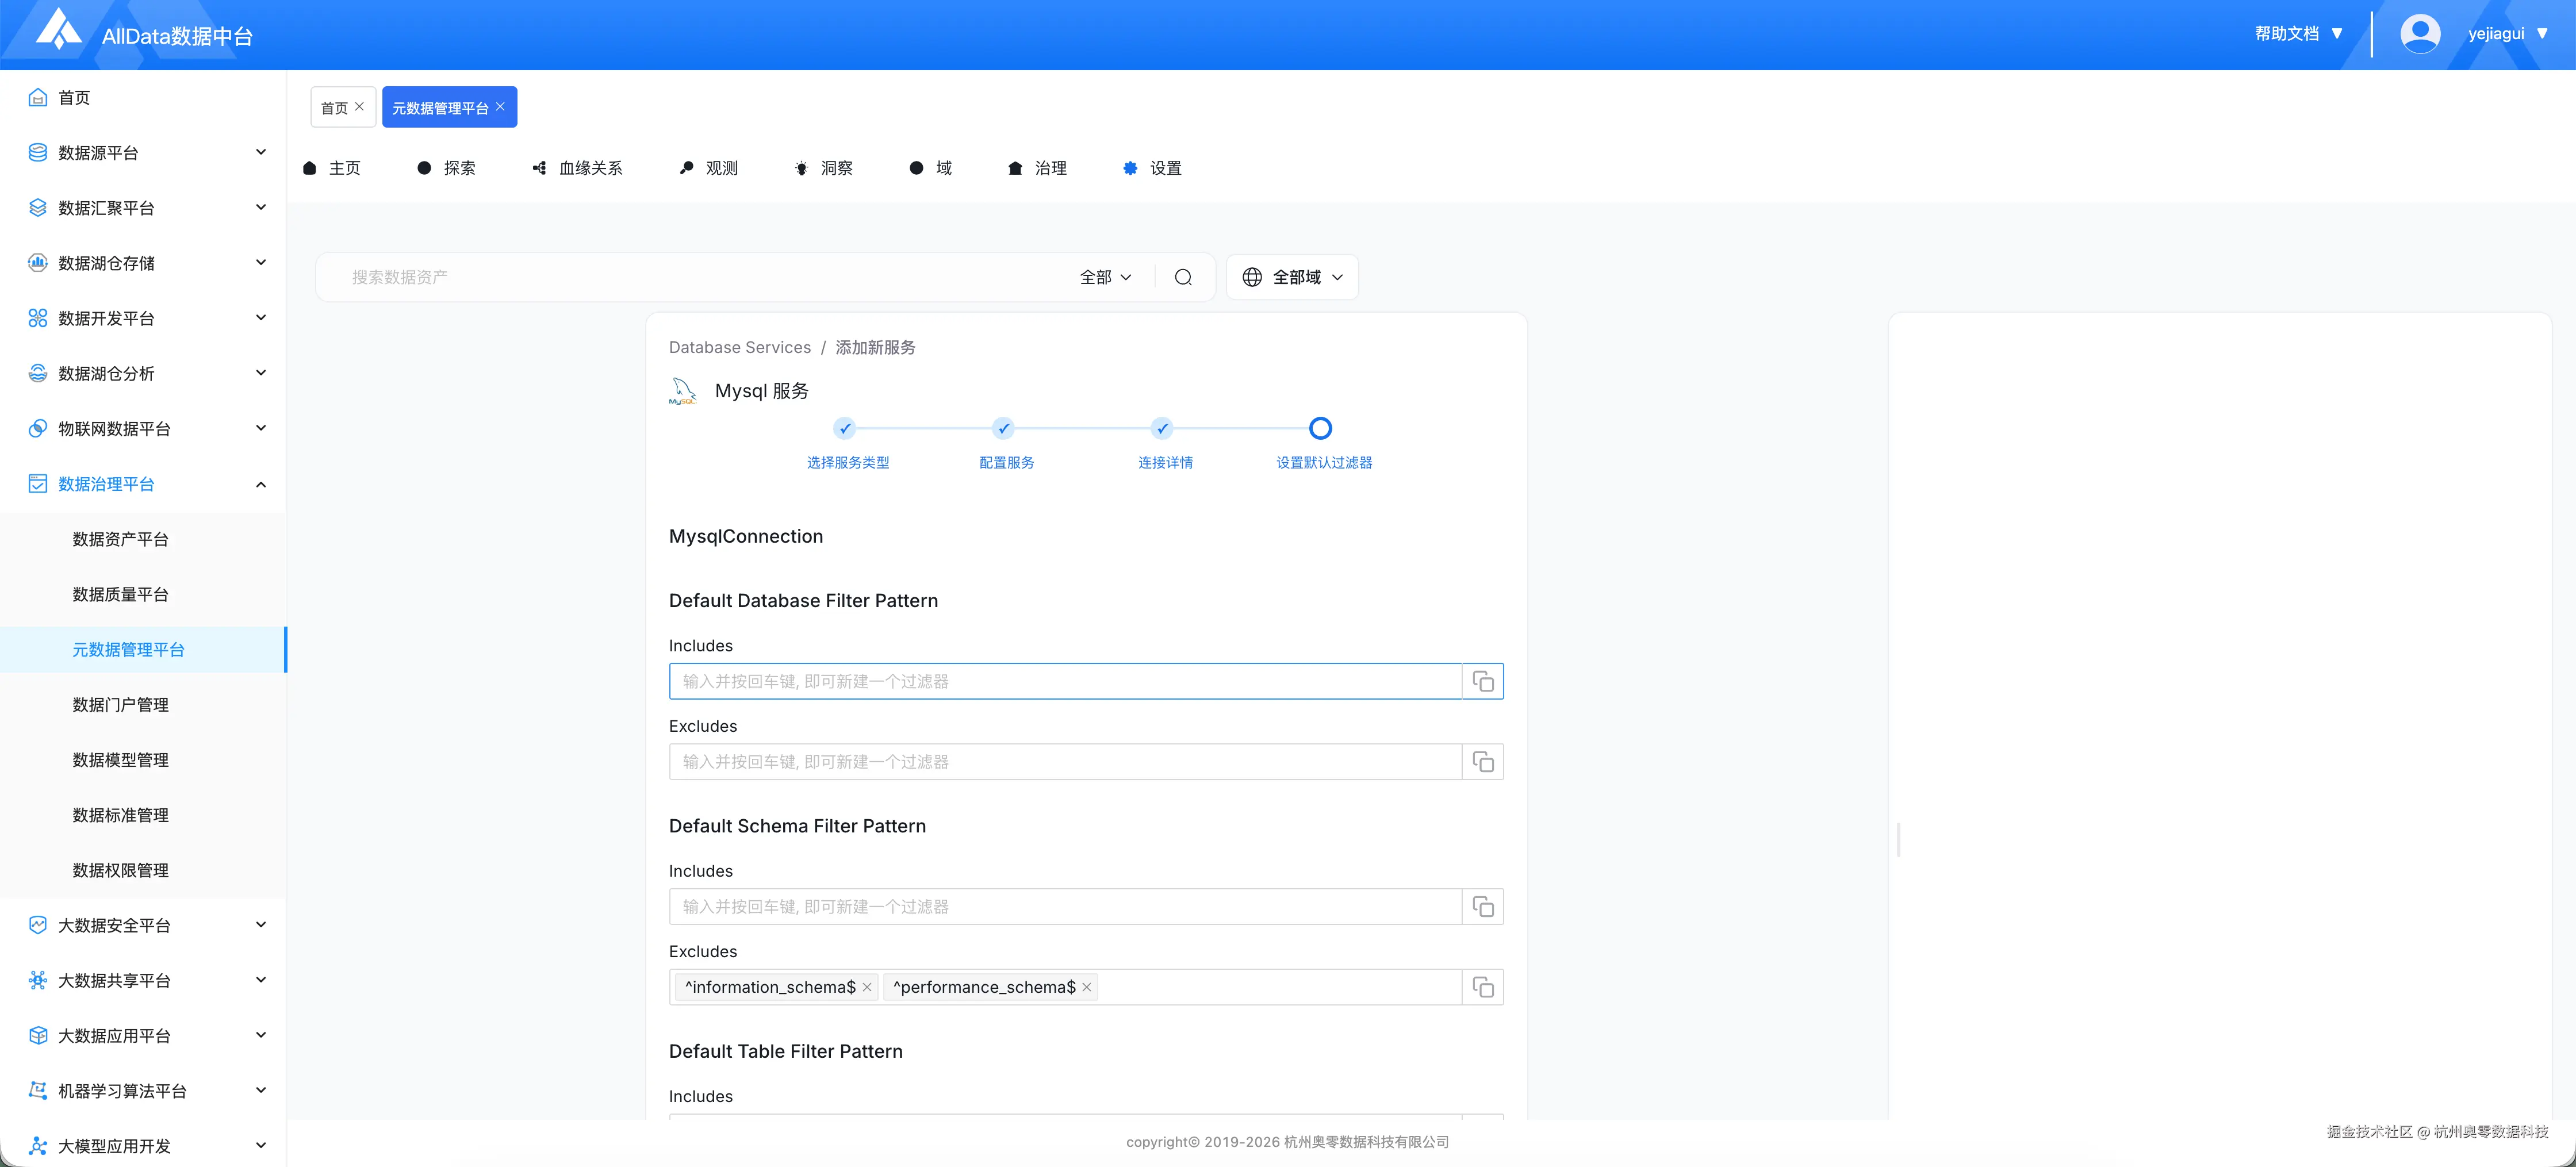Expand 数据湖仓存储 menu chevron
2576x1167 pixels.
point(261,262)
